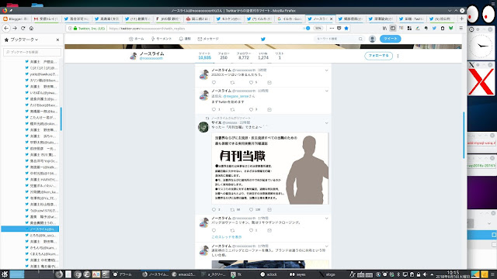The height and width of the screenshot is (279, 497).
Task: Click the volume speaker icon in system tray
Action: click(425, 274)
